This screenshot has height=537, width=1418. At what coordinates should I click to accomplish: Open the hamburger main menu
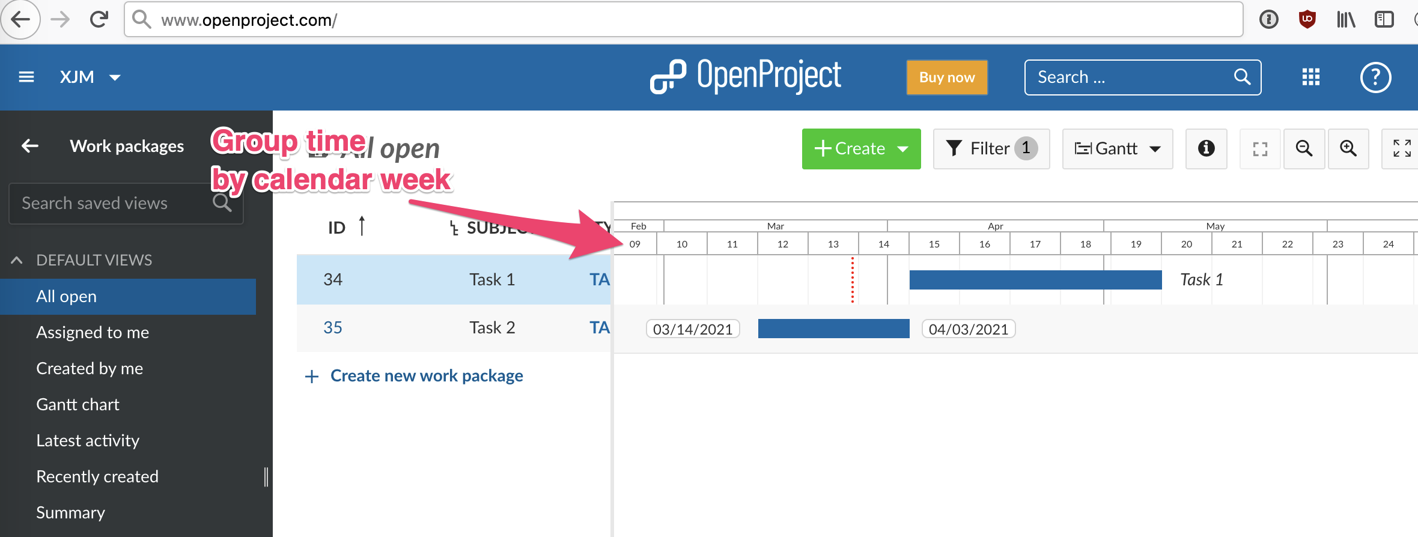[x=26, y=77]
